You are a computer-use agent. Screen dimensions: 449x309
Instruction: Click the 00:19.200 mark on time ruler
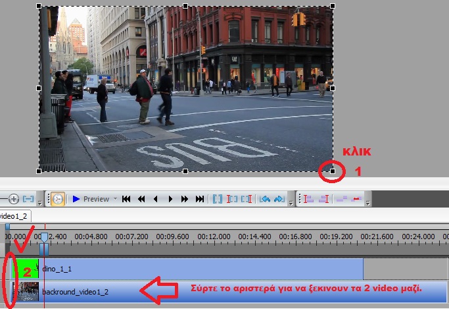[336, 237]
